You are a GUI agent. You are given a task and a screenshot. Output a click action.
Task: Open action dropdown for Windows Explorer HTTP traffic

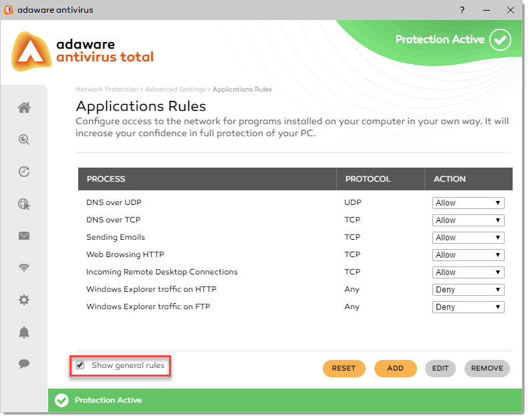click(468, 289)
